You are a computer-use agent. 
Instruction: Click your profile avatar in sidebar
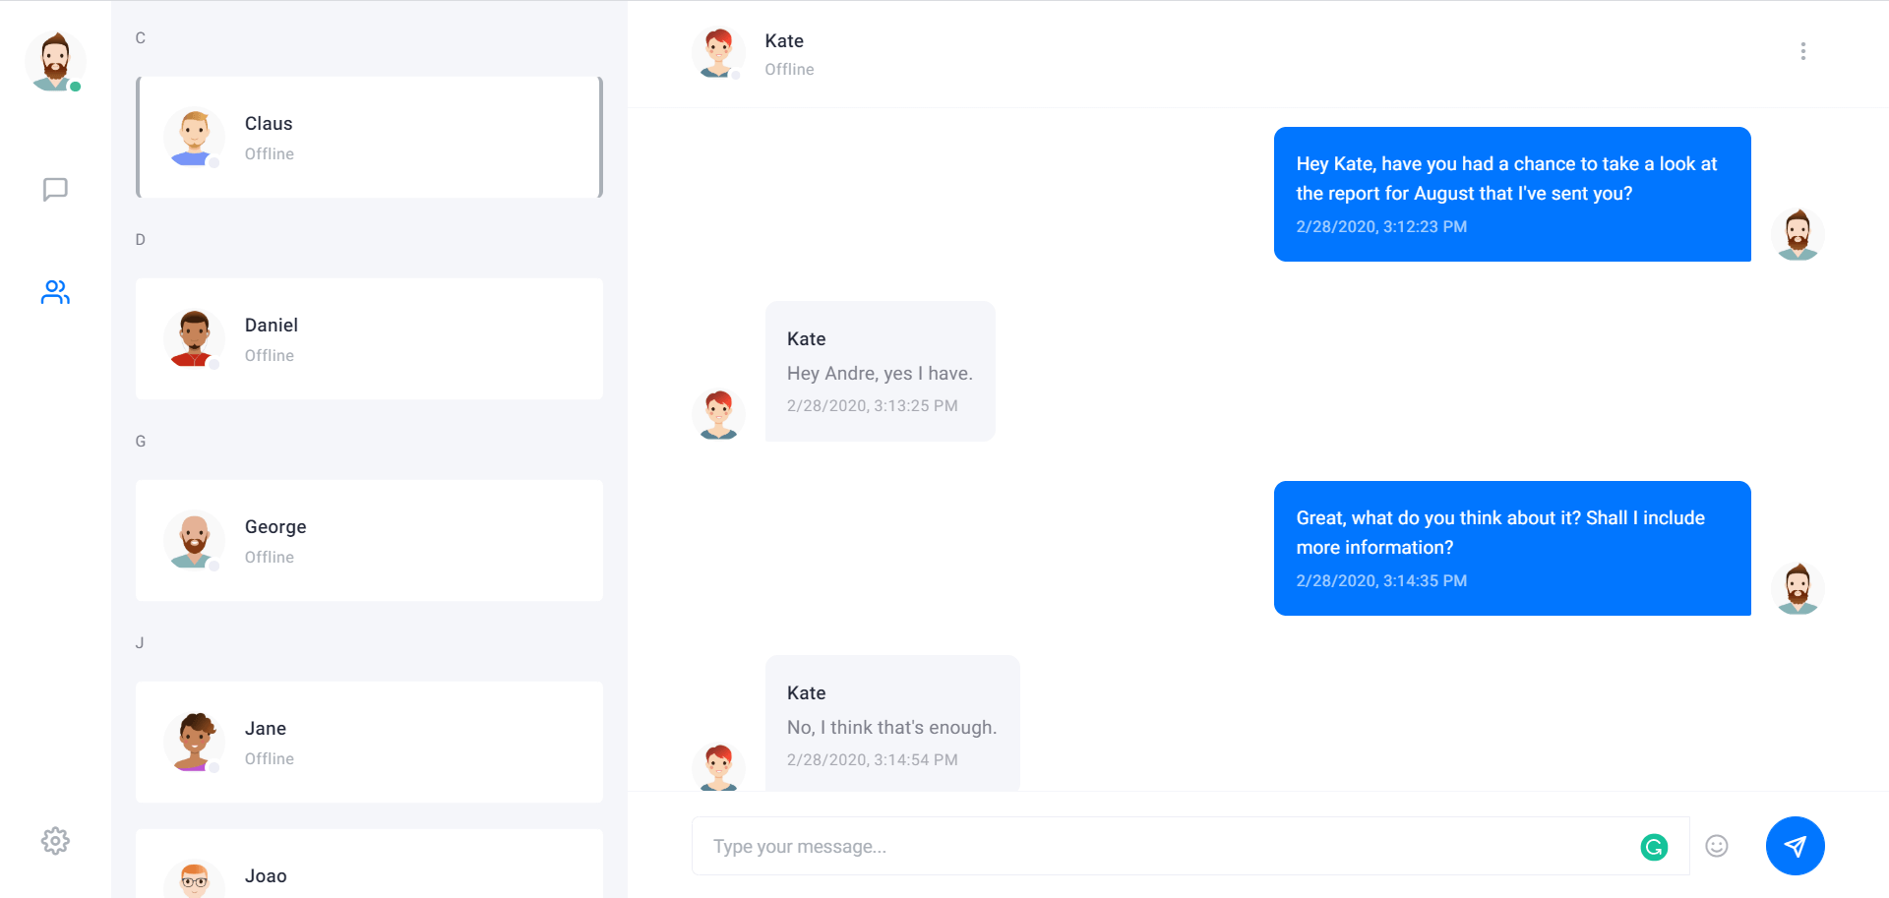pyautogui.click(x=55, y=61)
